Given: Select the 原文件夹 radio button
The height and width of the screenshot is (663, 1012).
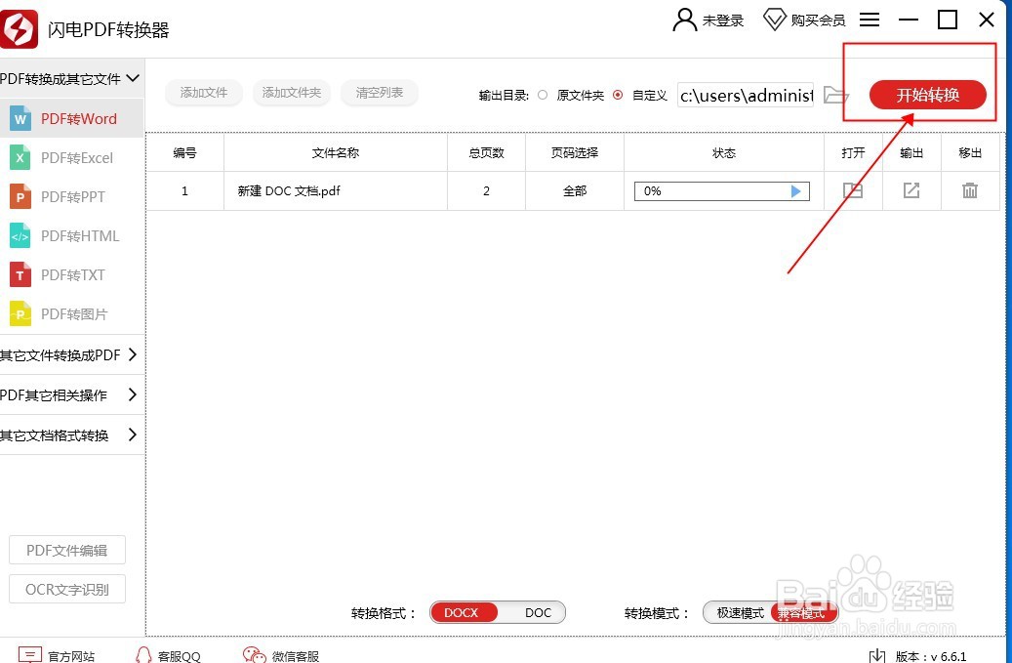Looking at the screenshot, I should tap(543, 95).
